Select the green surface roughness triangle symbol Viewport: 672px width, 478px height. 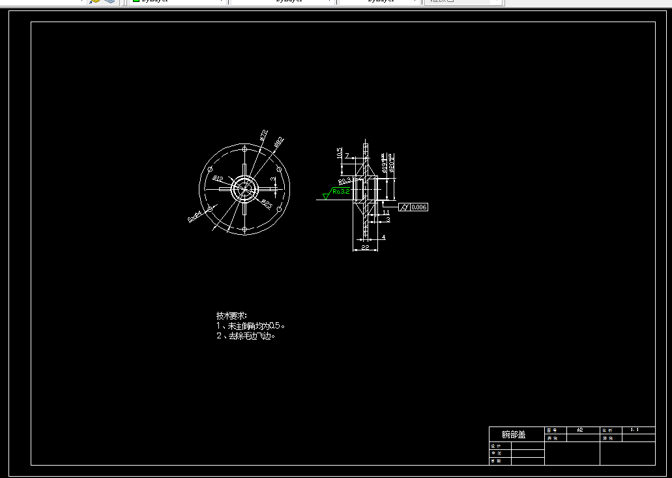pos(326,196)
